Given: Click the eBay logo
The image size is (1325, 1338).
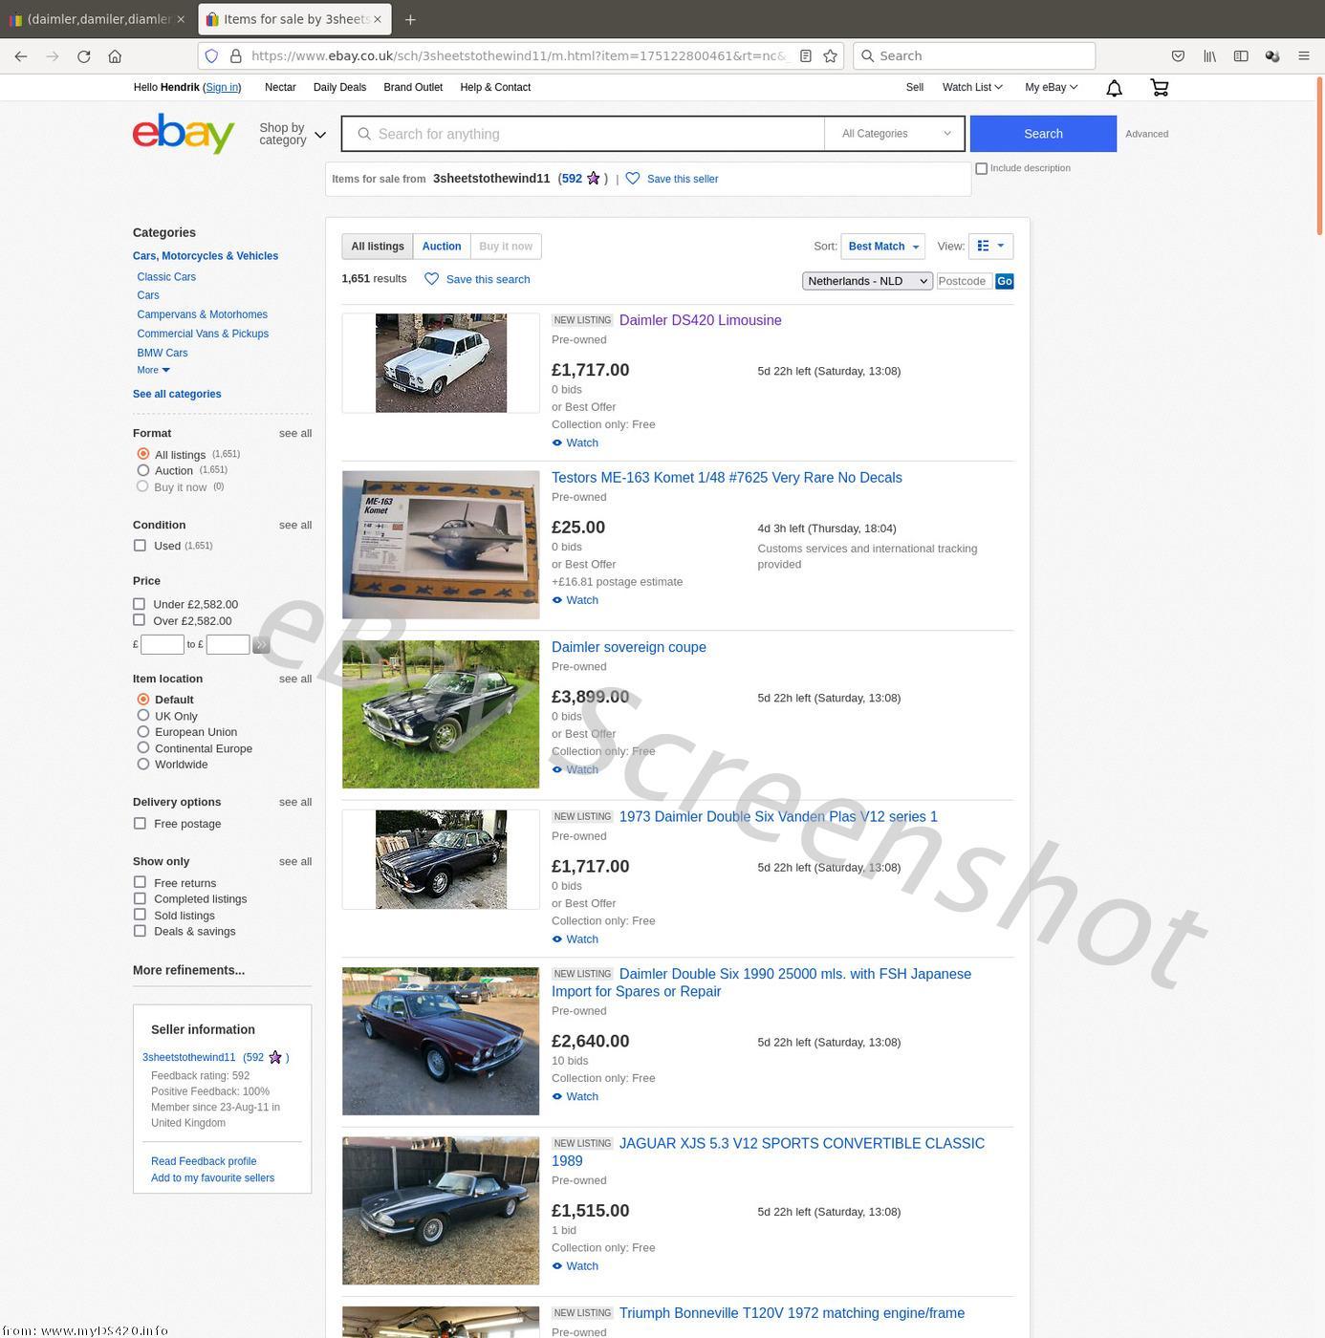Looking at the screenshot, I should 184,134.
